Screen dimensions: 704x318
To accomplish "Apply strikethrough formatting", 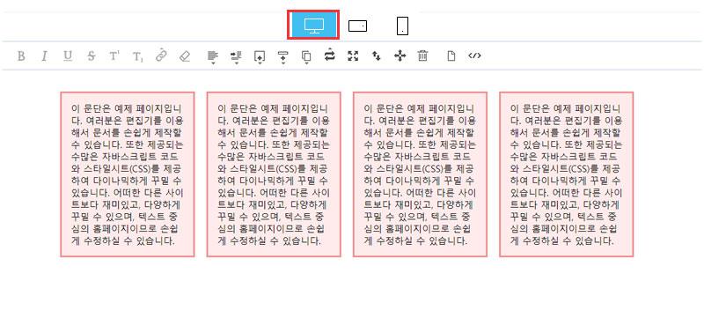I will (92, 56).
